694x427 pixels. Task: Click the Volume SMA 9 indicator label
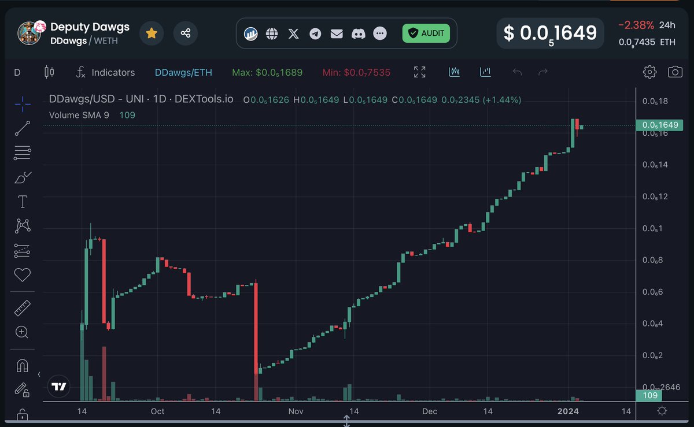(x=79, y=115)
